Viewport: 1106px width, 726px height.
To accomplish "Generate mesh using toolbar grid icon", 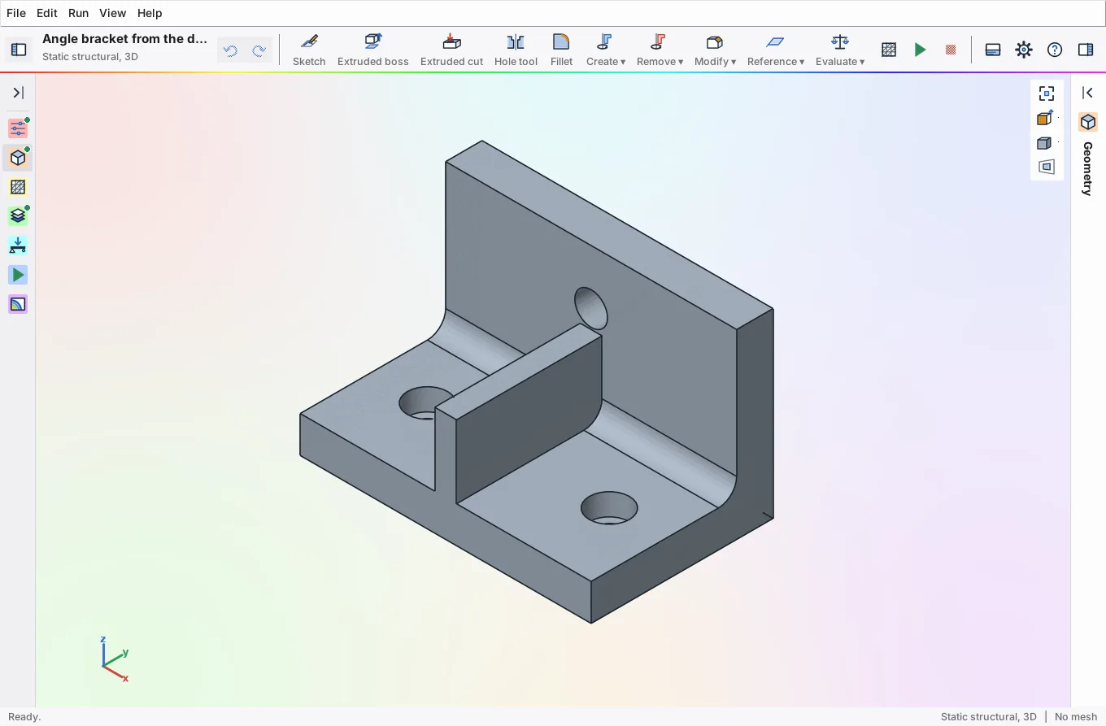I will [889, 50].
